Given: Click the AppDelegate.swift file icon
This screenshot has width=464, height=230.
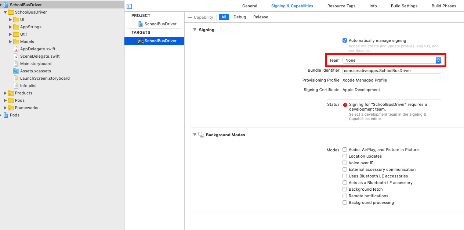Looking at the screenshot, I should coord(16,49).
